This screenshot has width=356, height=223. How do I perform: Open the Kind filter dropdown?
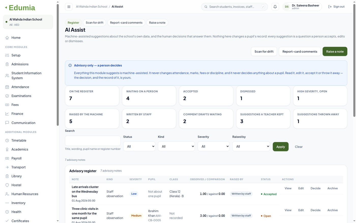tap(176, 146)
